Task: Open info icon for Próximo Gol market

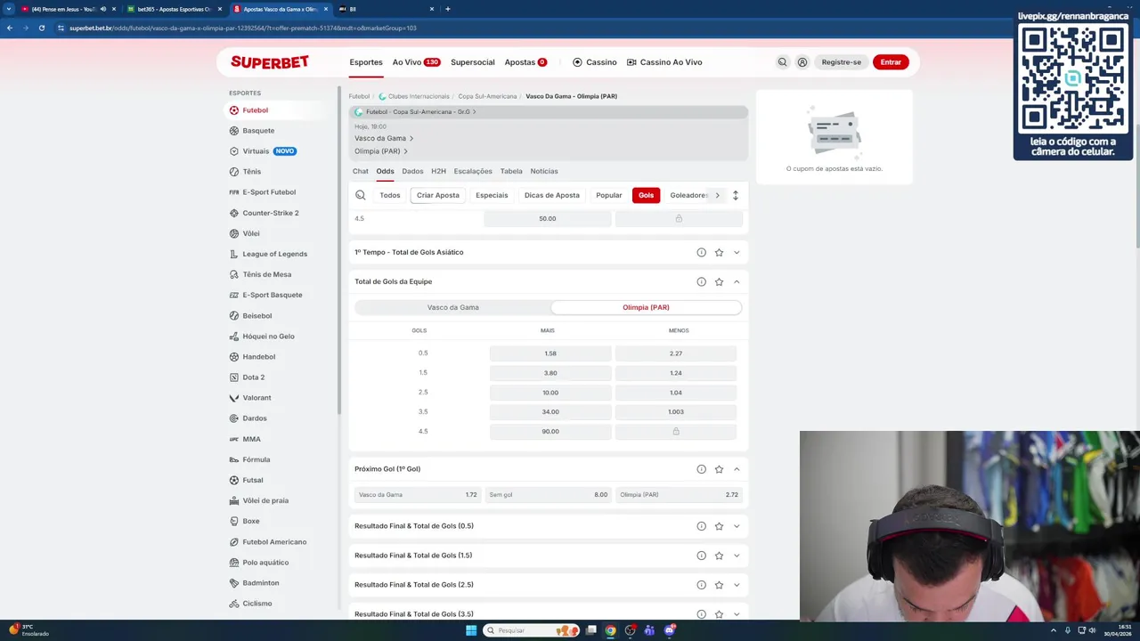Action: coord(702,469)
